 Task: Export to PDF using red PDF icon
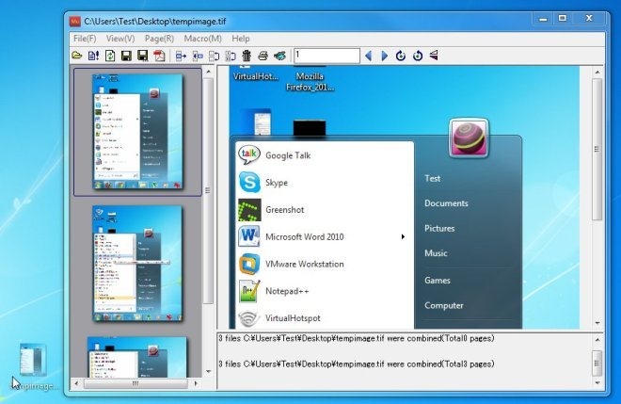tap(159, 56)
